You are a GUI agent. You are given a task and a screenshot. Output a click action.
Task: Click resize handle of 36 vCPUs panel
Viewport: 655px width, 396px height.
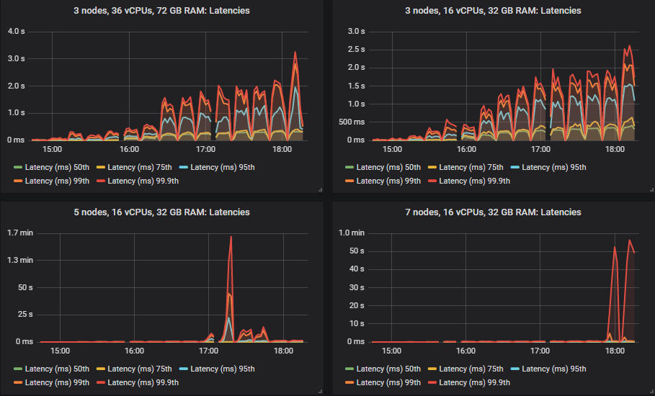(x=319, y=189)
